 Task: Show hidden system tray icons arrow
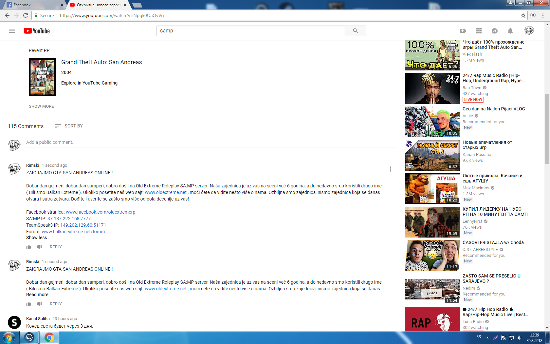point(487,338)
